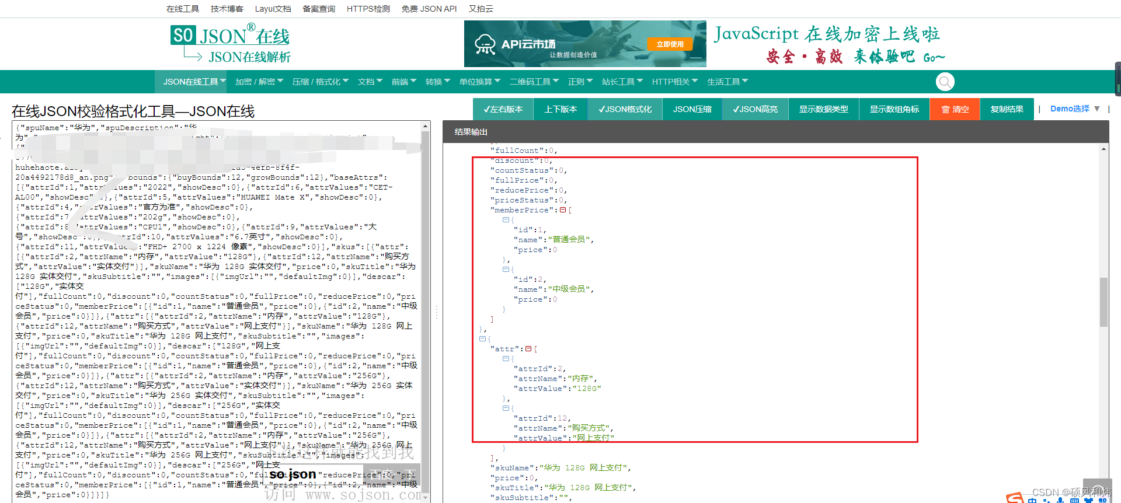1121x503 pixels.
Task: Open the 压缩 / 格式化 menu
Action: 320,82
